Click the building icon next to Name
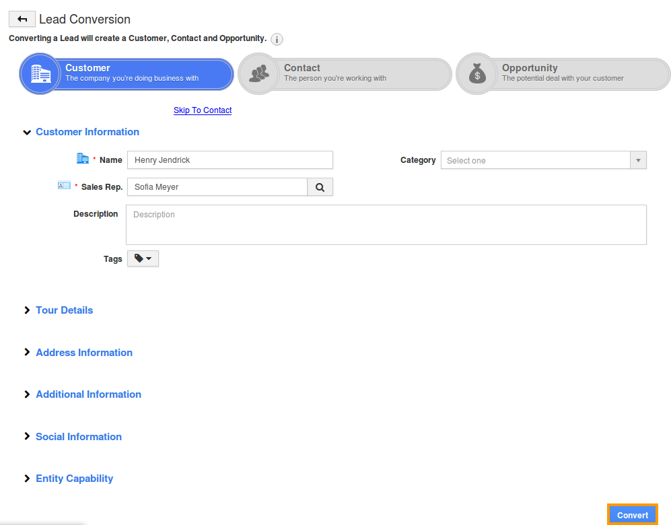This screenshot has height=525, width=671. click(x=83, y=159)
